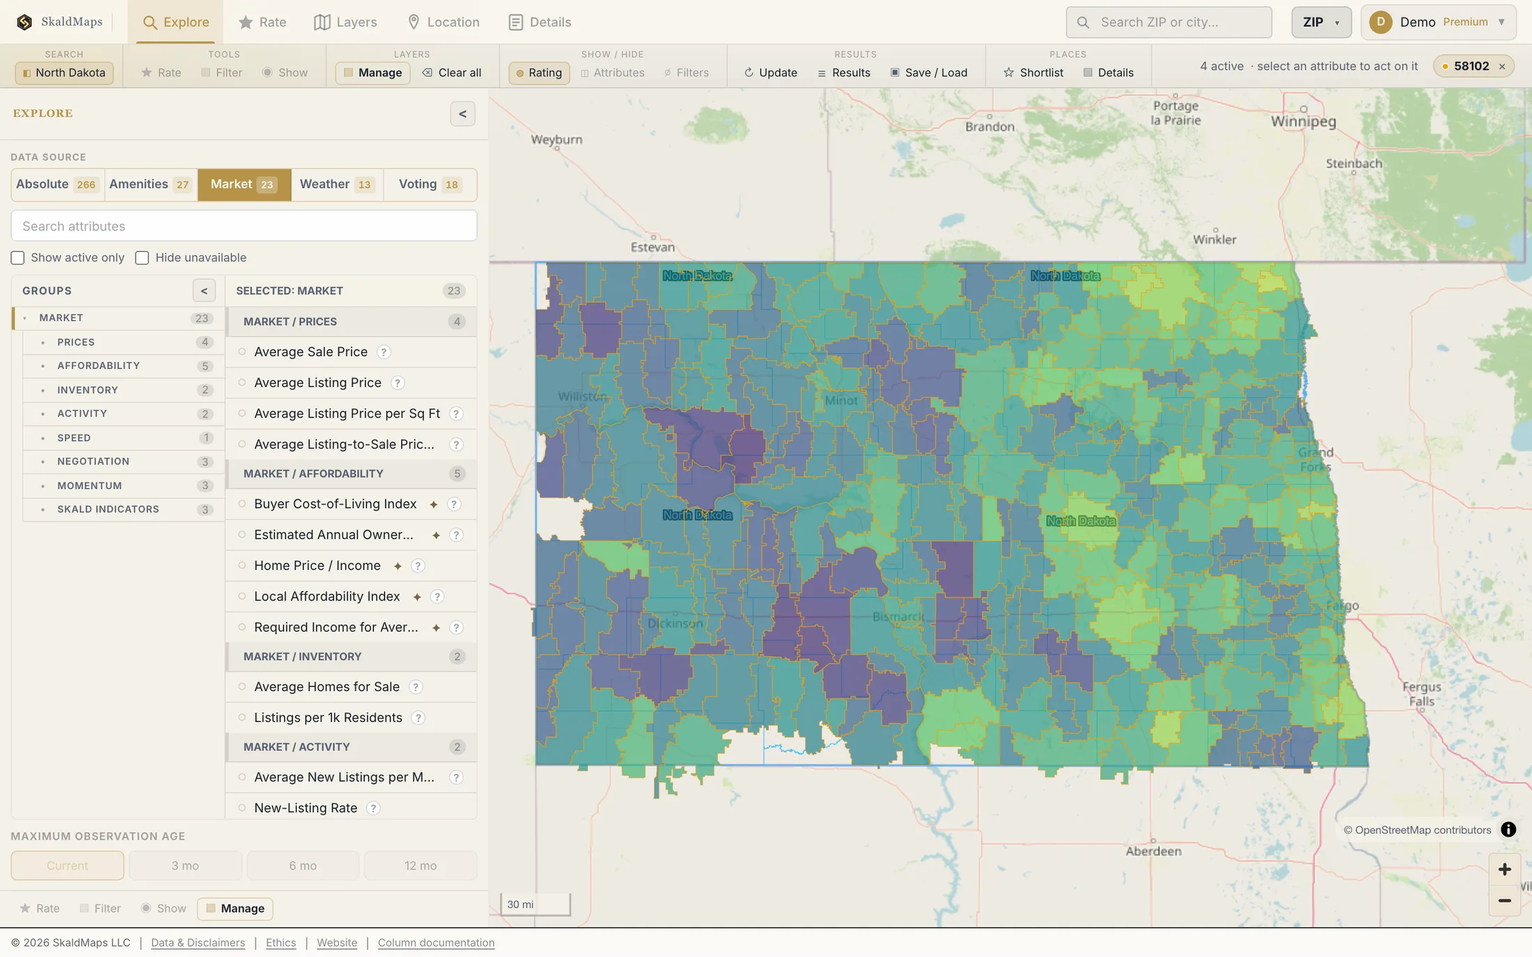Collapse the Explore panel
The width and height of the screenshot is (1532, 957).
click(462, 114)
